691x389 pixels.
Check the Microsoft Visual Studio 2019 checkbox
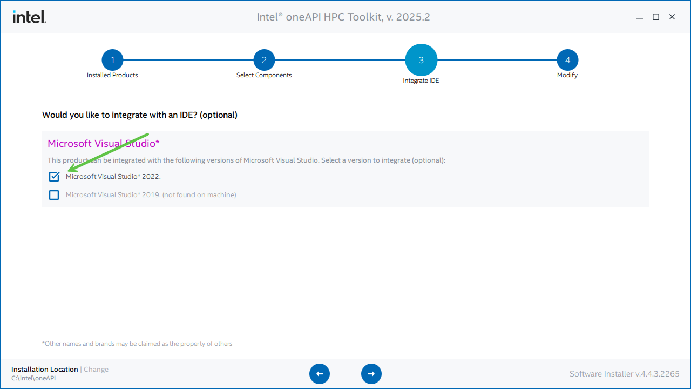click(54, 195)
